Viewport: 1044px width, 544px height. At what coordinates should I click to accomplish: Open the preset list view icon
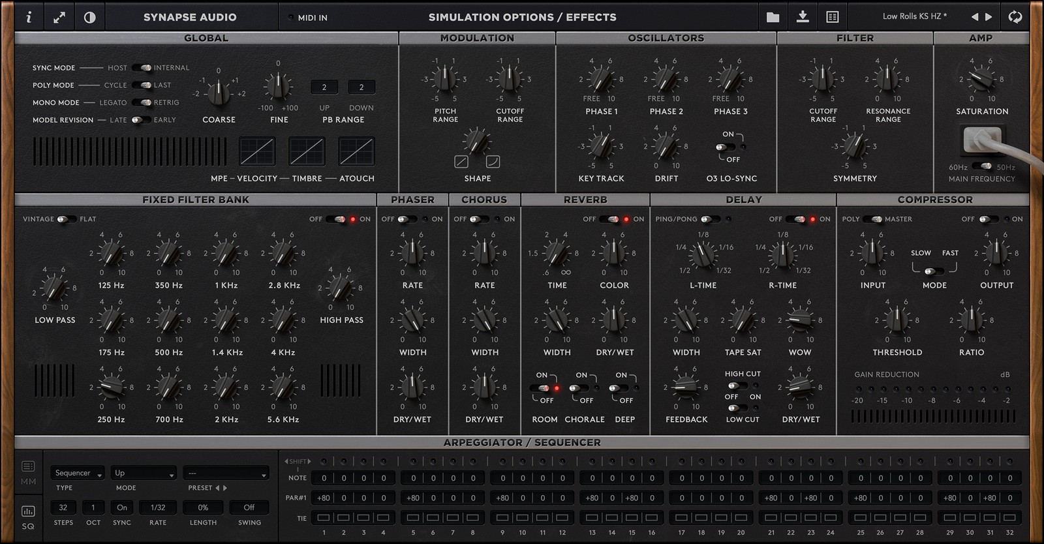click(833, 18)
